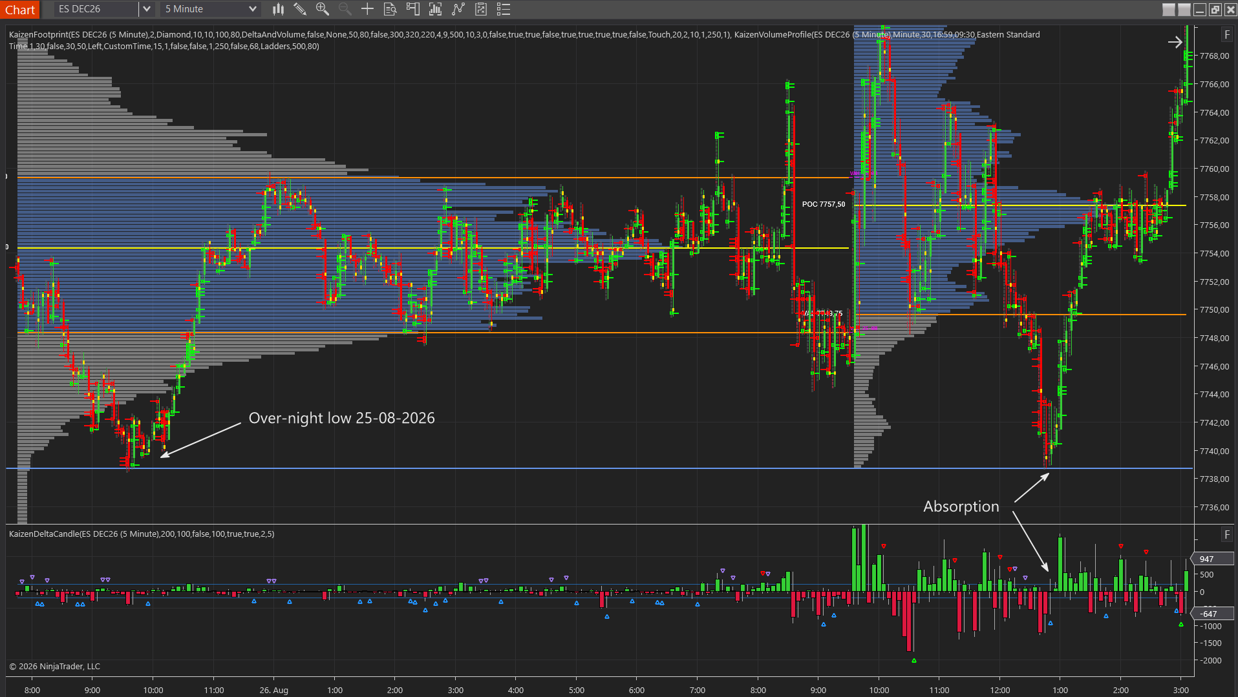Click the zoom out magnifier icon
Screen dimensions: 1238x697
(345, 9)
